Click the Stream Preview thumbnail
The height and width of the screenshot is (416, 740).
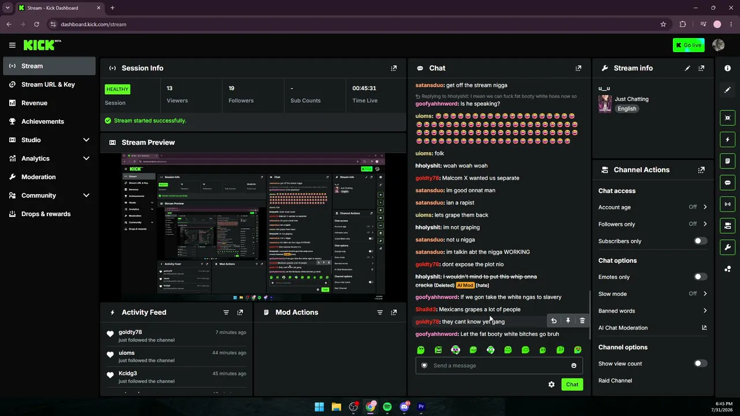253,227
